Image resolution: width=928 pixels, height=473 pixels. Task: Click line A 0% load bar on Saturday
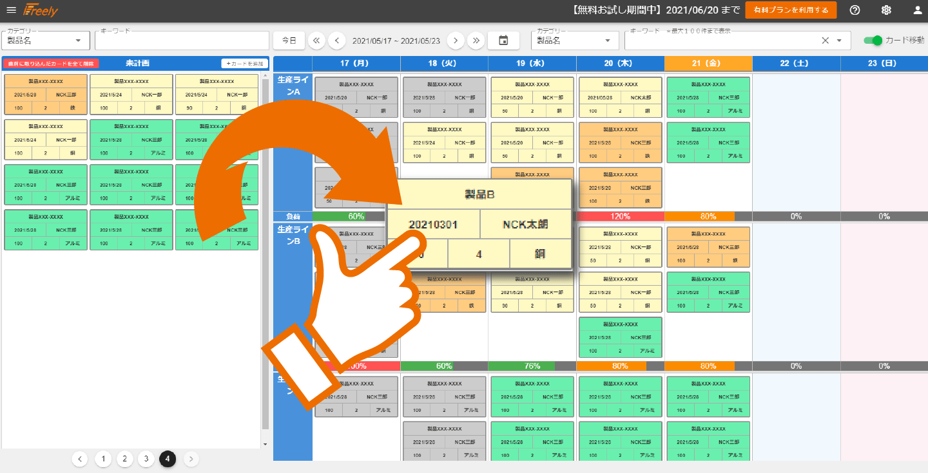click(x=797, y=216)
